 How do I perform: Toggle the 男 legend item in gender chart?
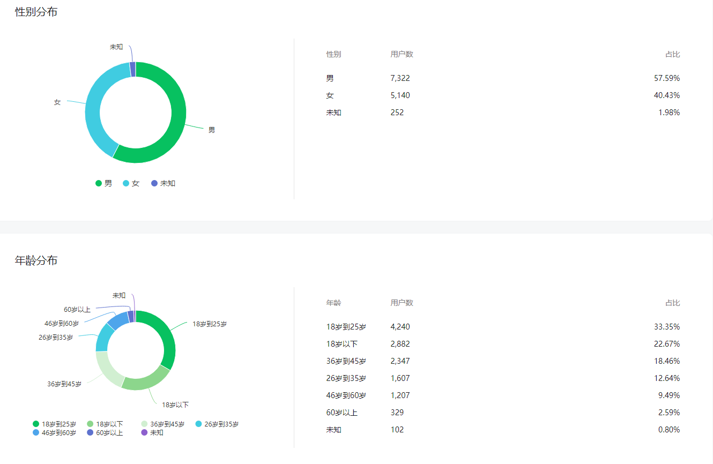[104, 183]
